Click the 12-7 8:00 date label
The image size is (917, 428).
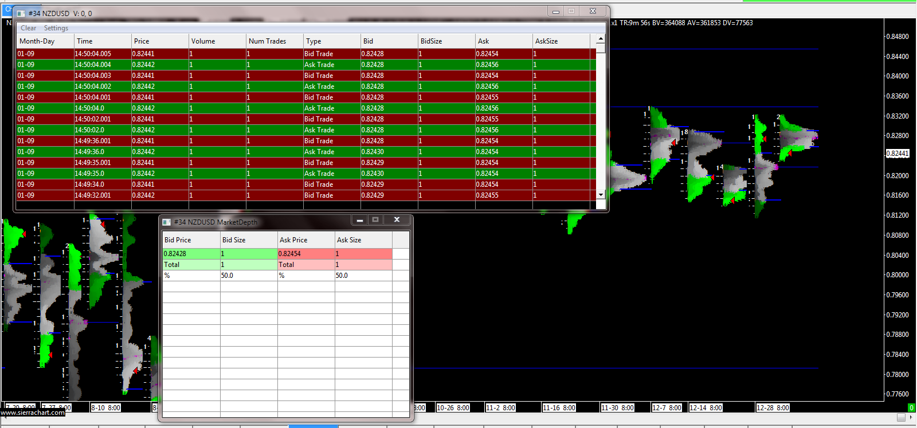[x=667, y=408]
